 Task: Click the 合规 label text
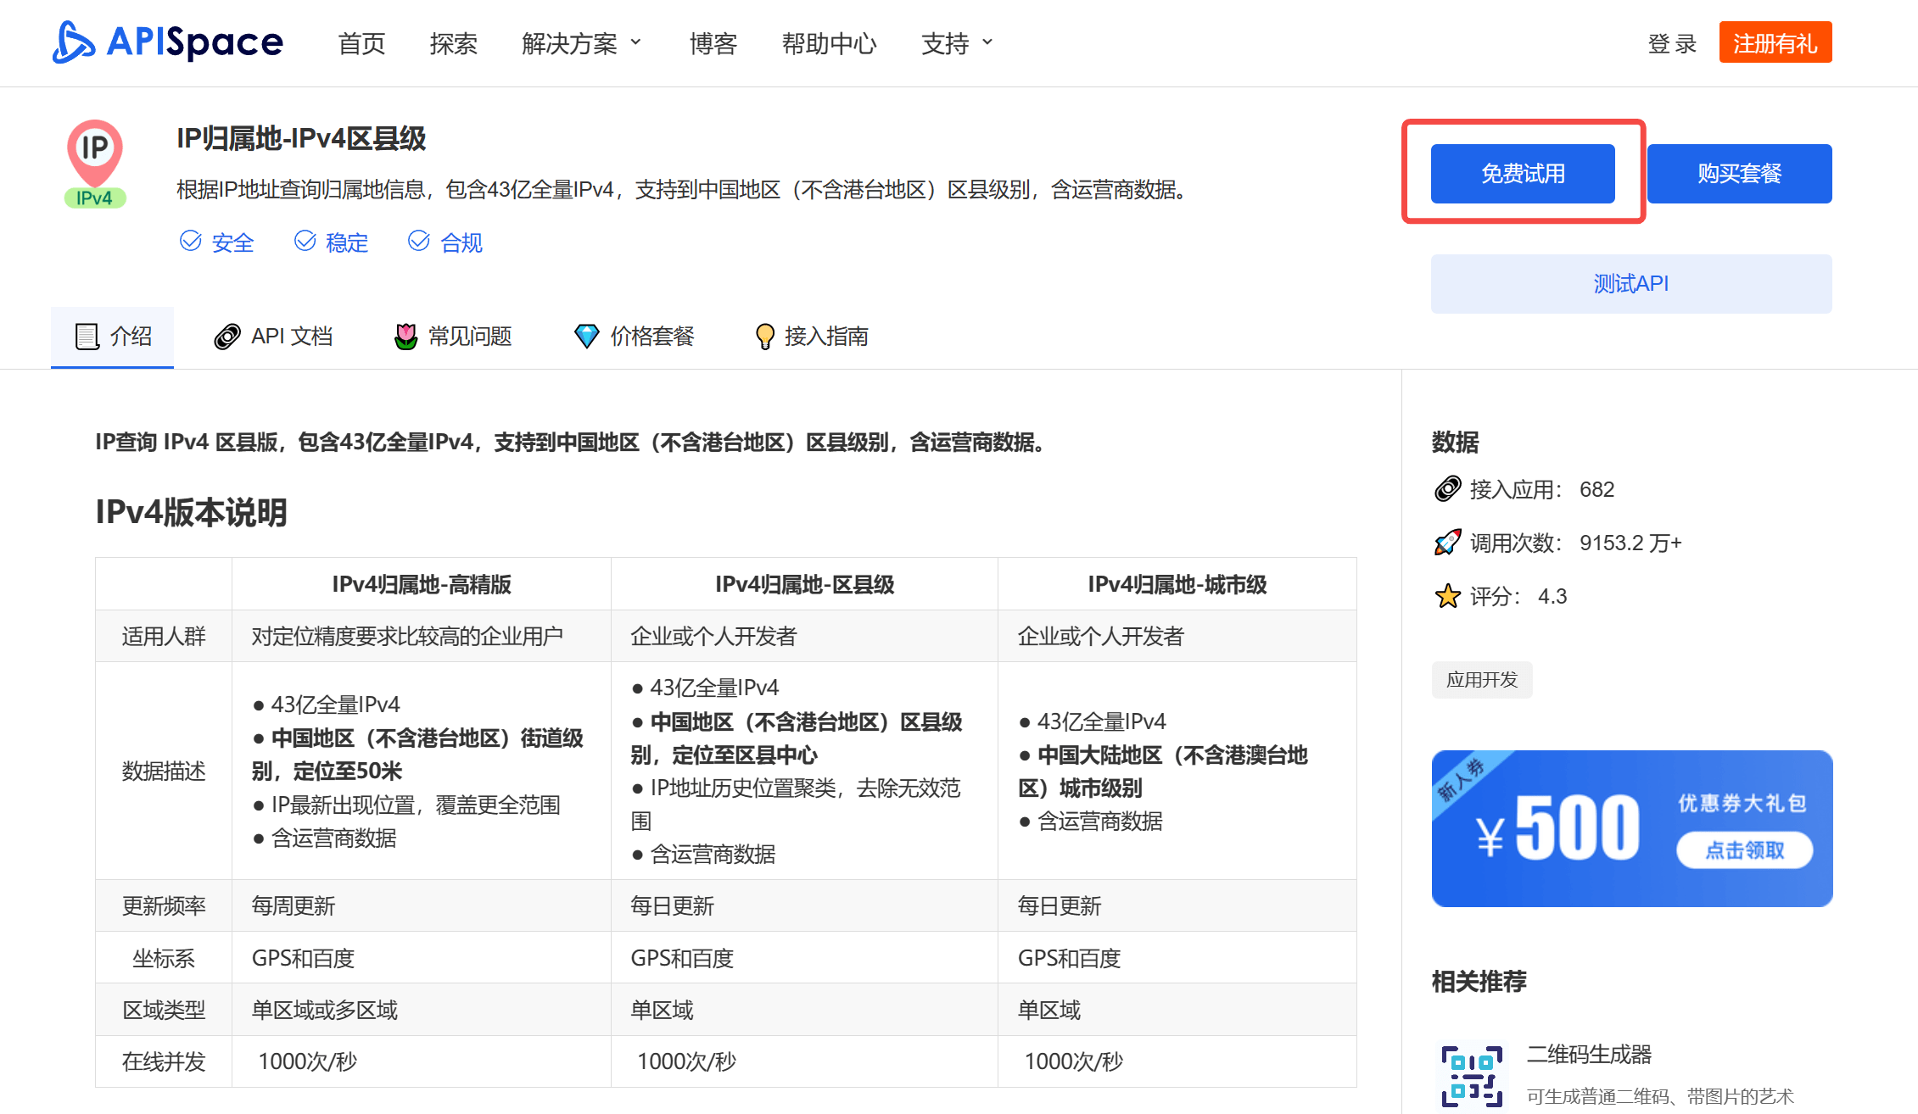coord(461,242)
